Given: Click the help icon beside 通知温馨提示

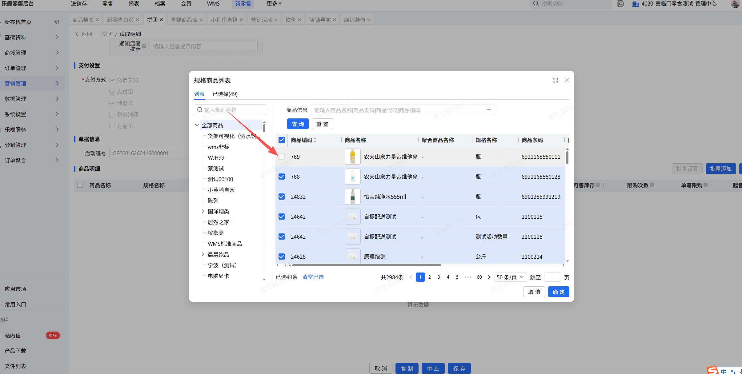Looking at the screenshot, I should 144,46.
